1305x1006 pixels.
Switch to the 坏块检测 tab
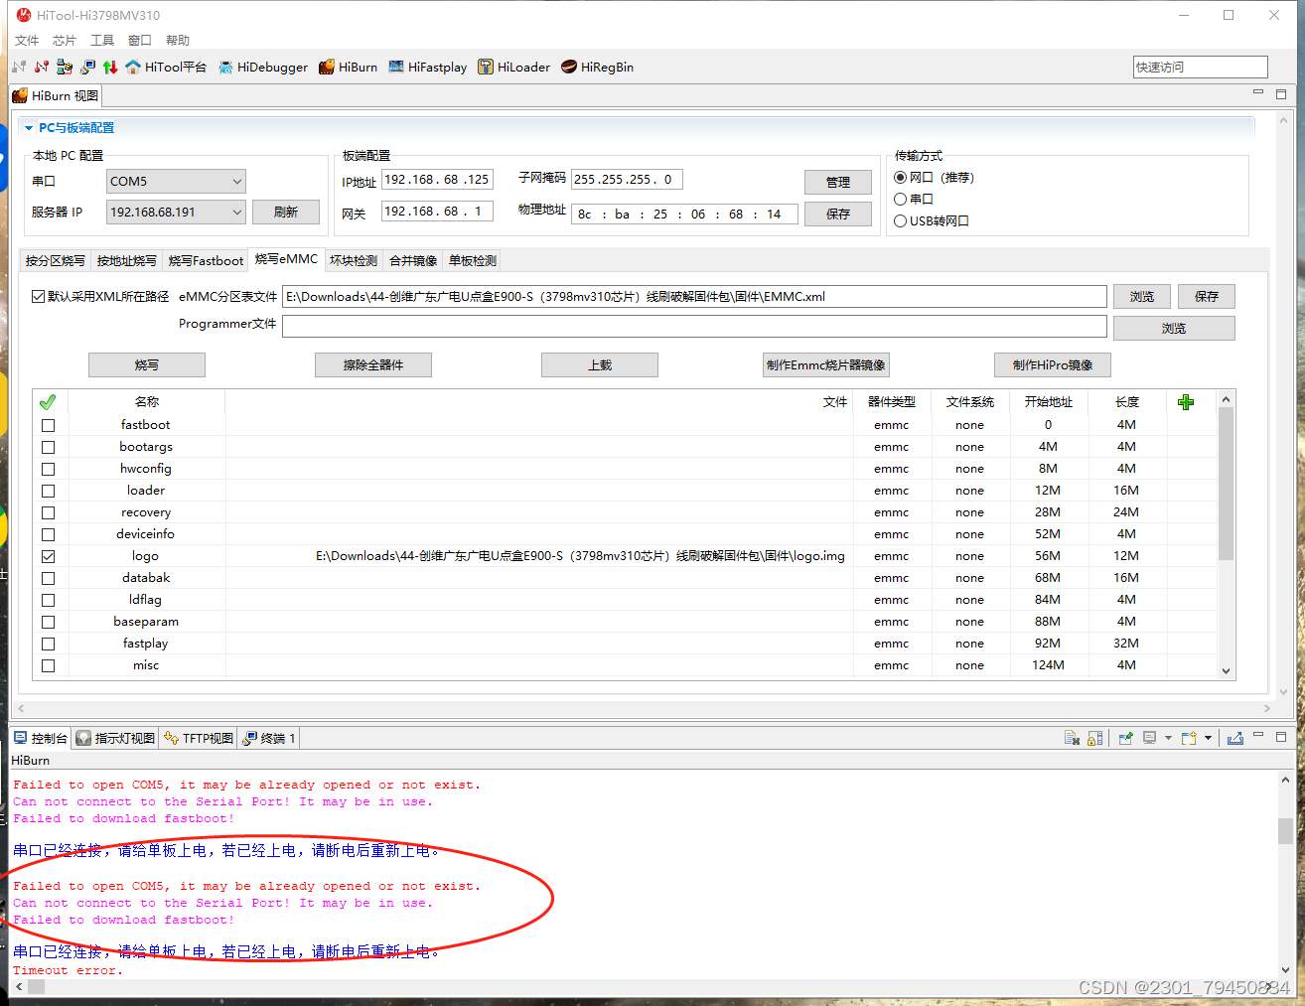[354, 260]
